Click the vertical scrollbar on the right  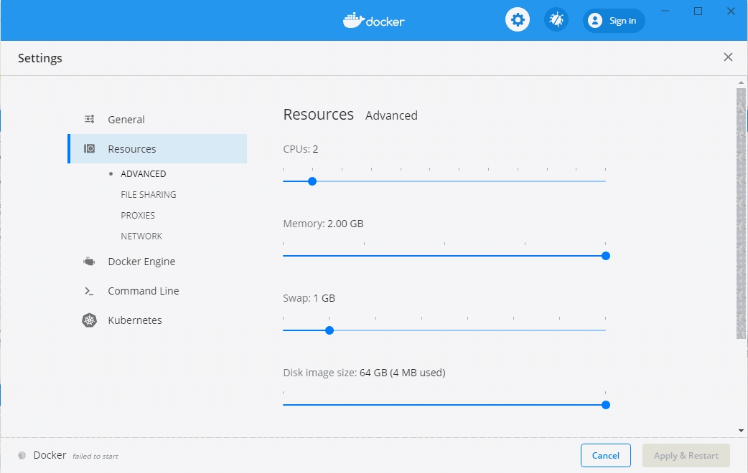coord(742,215)
